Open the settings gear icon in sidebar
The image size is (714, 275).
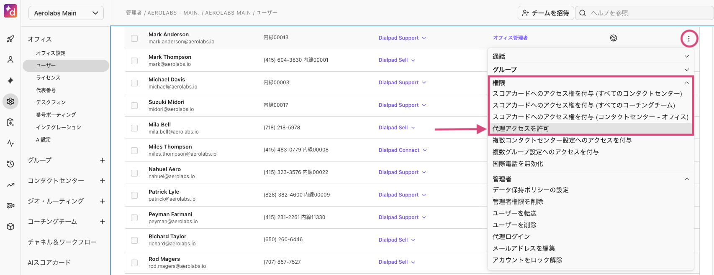click(10, 101)
